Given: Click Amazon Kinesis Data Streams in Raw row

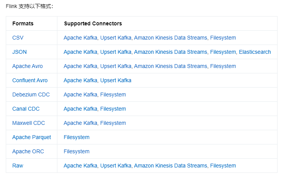Looking at the screenshot, I should (x=171, y=166).
